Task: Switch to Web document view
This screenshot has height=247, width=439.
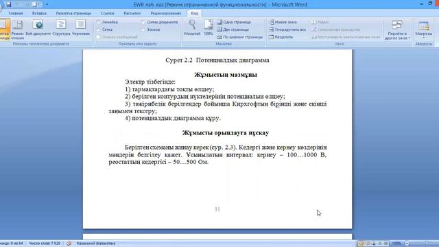Action: [x=38, y=28]
